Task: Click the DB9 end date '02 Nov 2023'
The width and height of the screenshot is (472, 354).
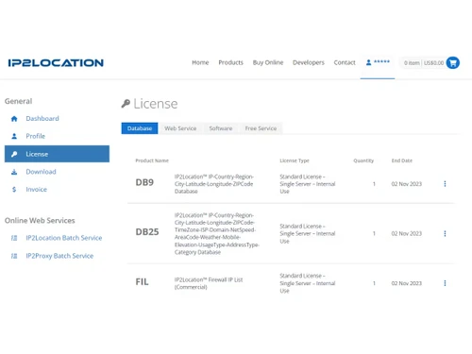Action: point(407,184)
